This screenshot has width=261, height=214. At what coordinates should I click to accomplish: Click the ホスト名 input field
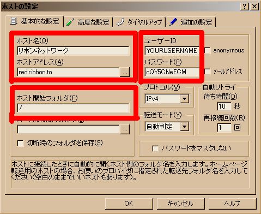point(73,51)
